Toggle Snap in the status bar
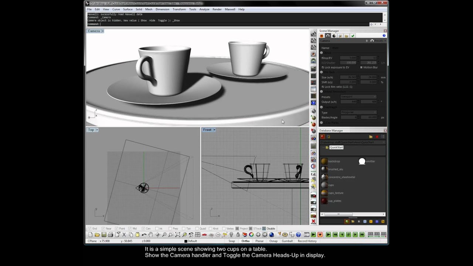The height and width of the screenshot is (266, 473). [x=232, y=241]
